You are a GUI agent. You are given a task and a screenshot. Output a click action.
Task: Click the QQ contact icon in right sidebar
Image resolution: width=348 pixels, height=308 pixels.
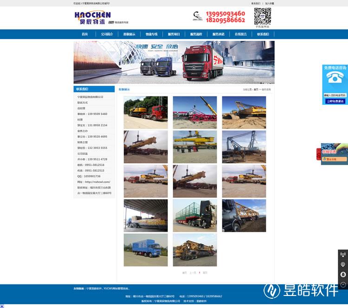[343, 275]
